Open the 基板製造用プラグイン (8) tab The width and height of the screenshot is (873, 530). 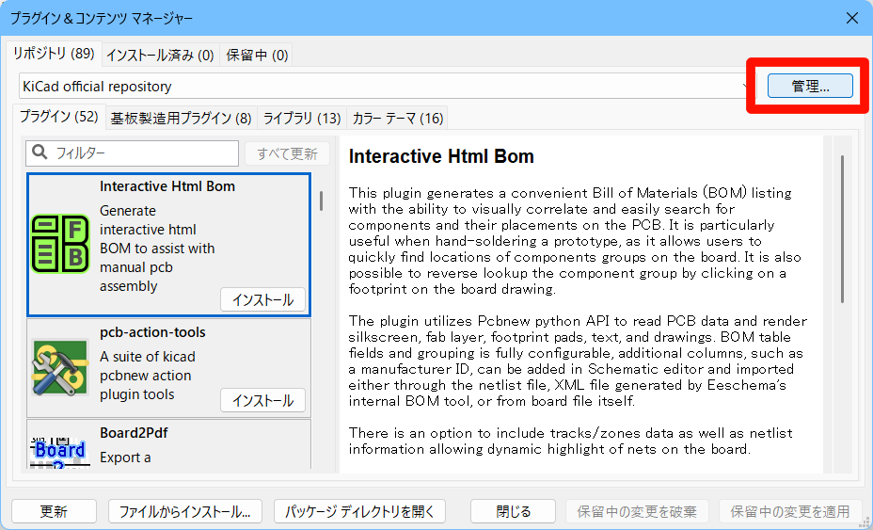coord(181,119)
